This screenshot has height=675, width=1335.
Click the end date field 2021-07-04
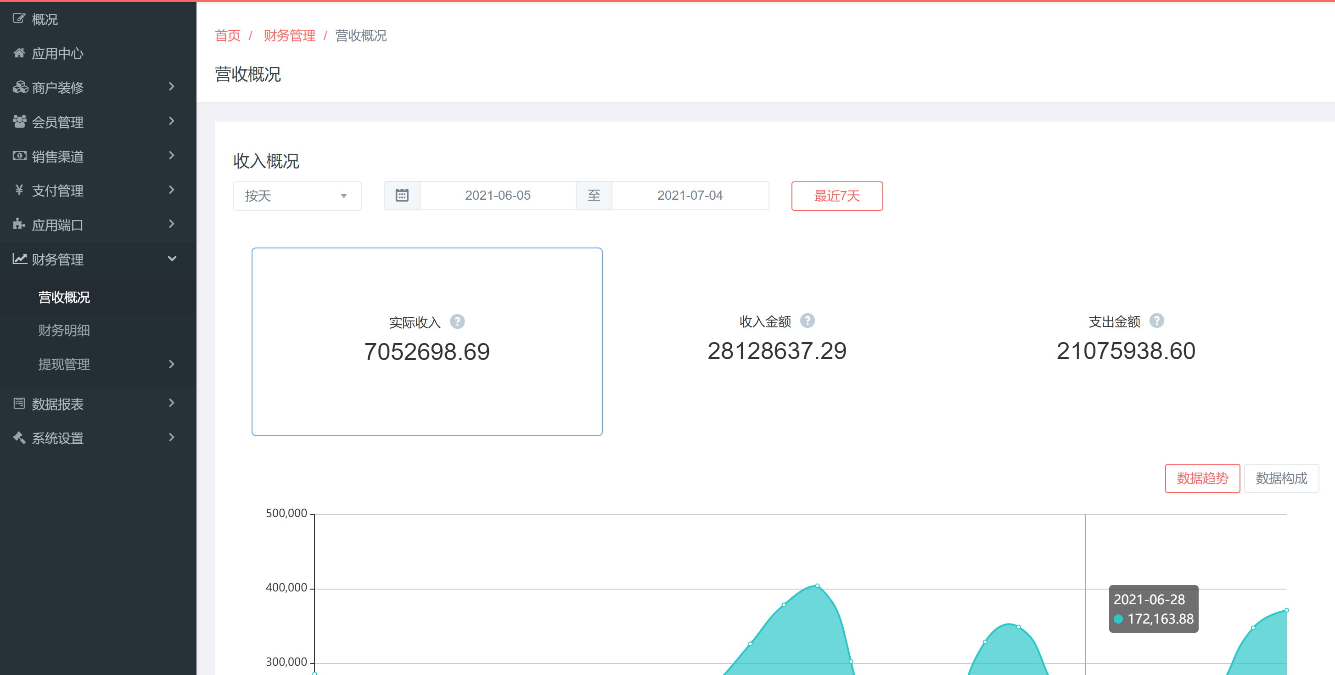point(689,196)
